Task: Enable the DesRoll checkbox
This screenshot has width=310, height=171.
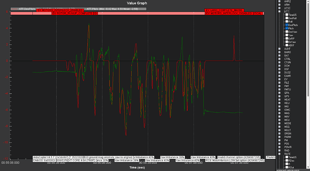Action: point(287,18)
